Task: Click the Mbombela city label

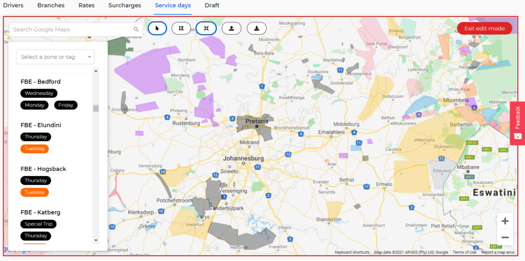Action: (456, 100)
